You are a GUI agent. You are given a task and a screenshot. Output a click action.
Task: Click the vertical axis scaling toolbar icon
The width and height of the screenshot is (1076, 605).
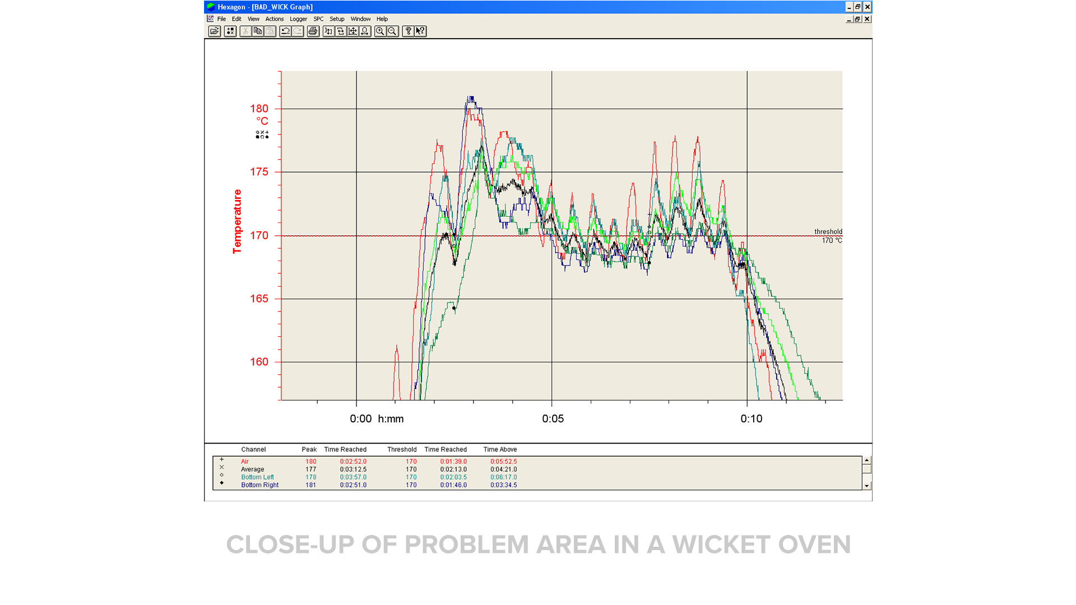tap(328, 31)
